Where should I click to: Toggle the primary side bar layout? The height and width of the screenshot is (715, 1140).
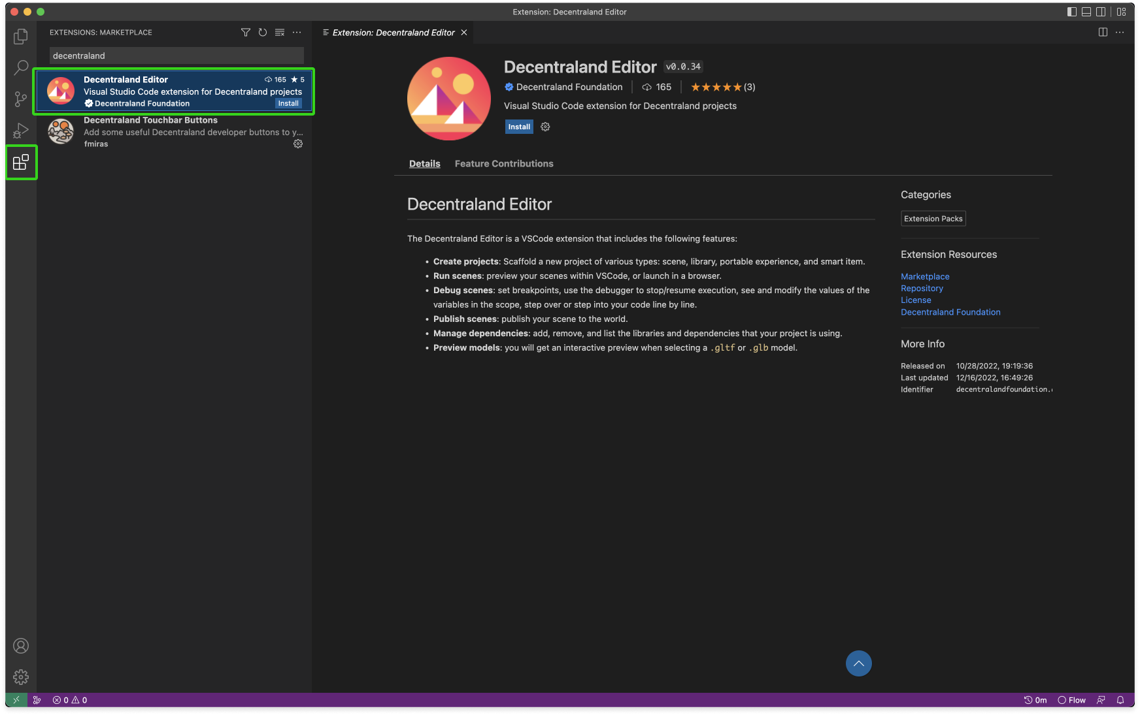point(1072,12)
